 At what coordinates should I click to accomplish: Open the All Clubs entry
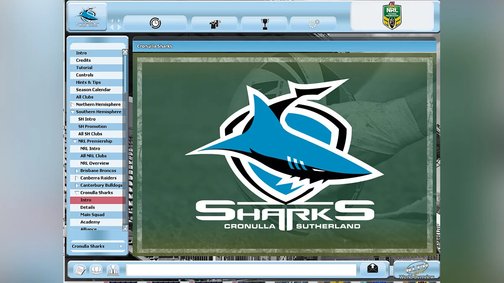click(96, 97)
